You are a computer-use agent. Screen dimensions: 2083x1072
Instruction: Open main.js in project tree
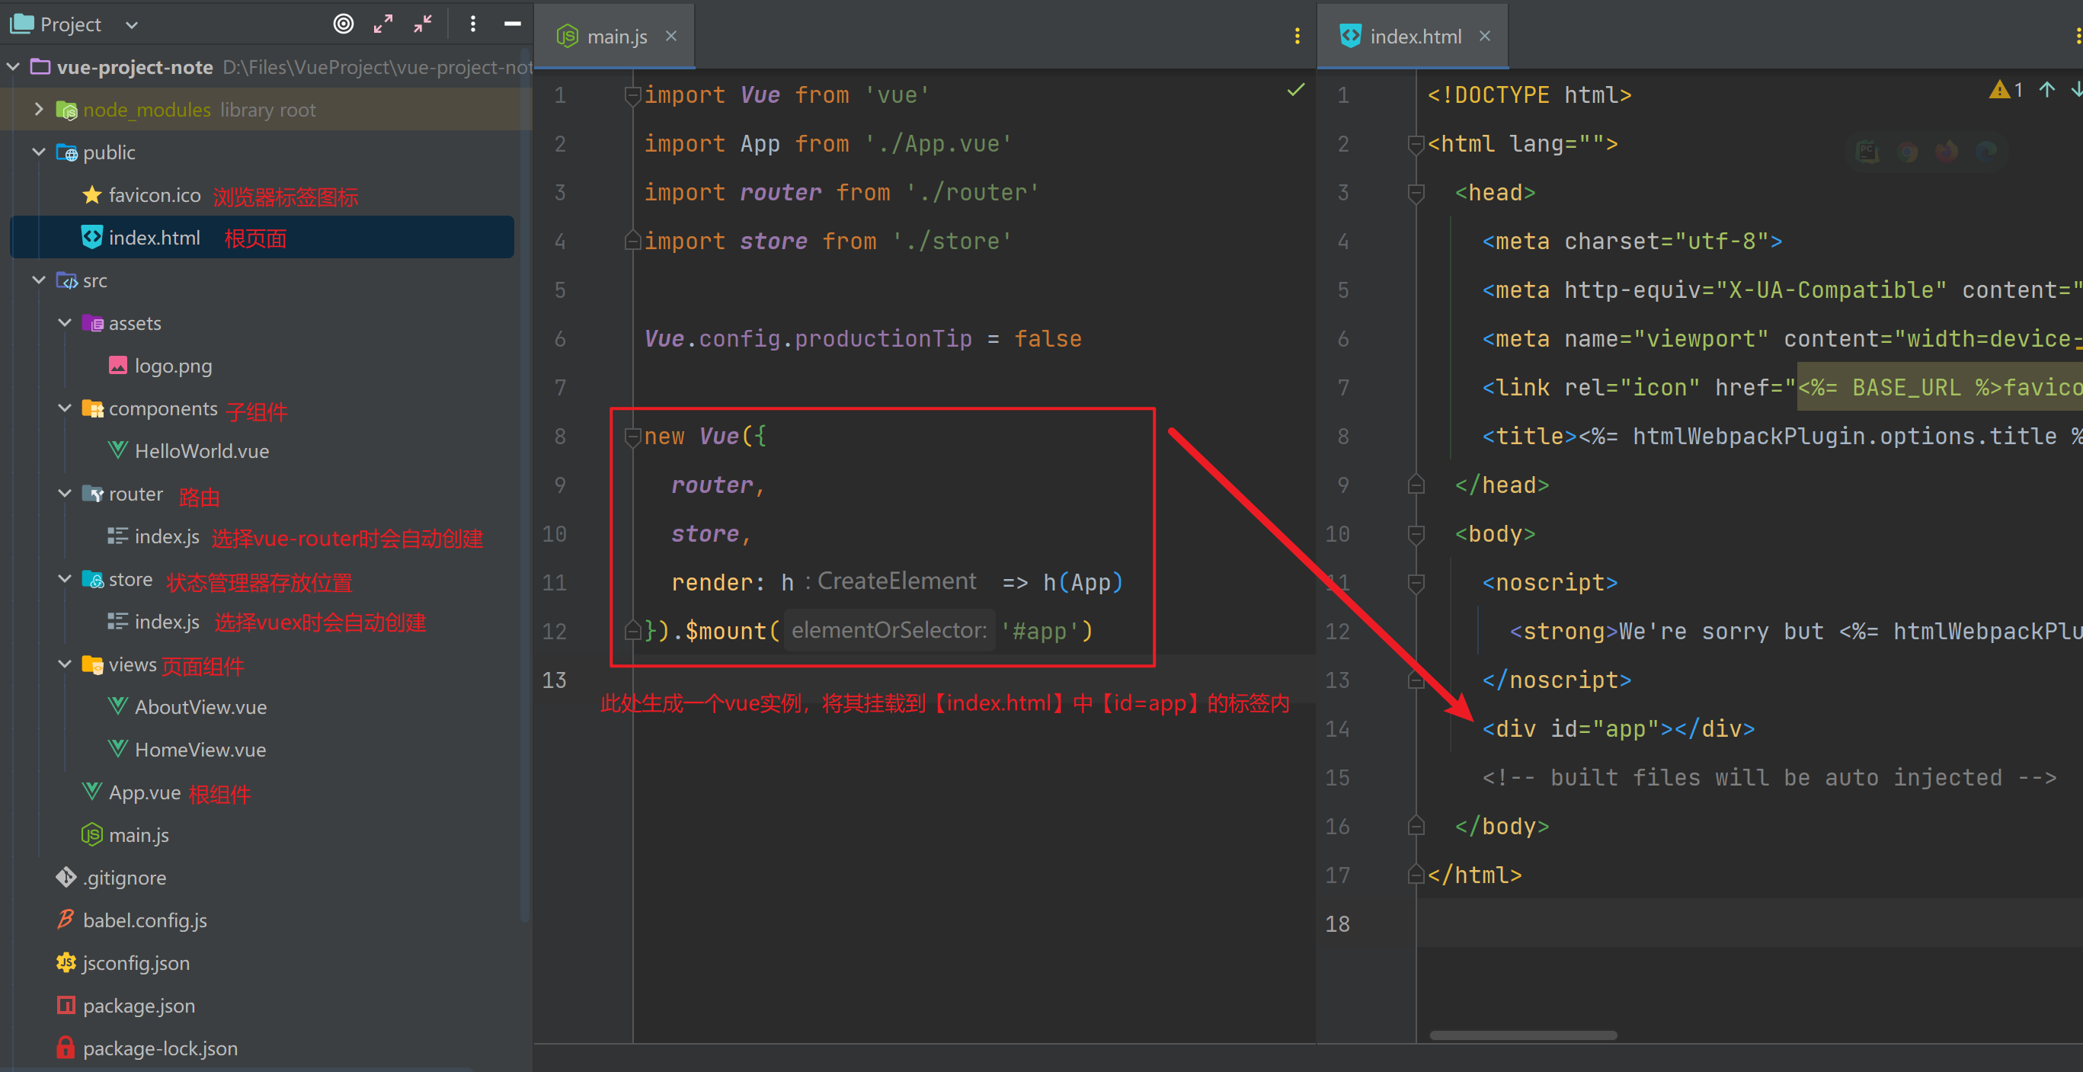pos(138,835)
